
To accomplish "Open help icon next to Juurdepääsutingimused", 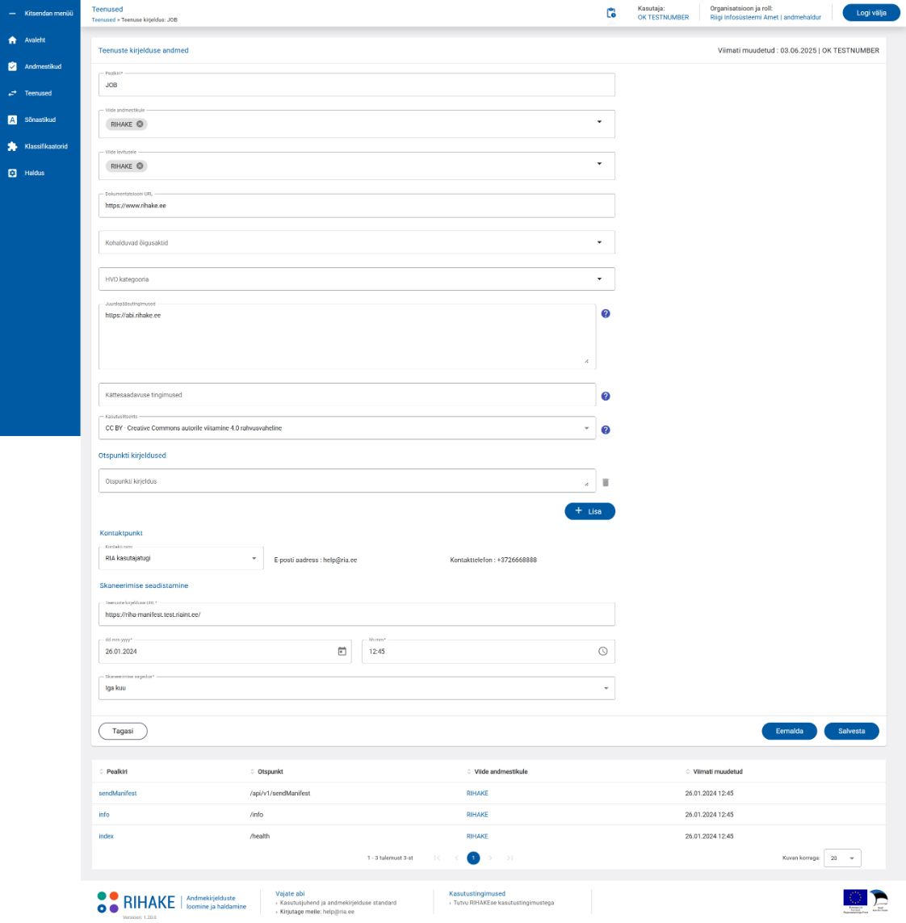I will (606, 313).
